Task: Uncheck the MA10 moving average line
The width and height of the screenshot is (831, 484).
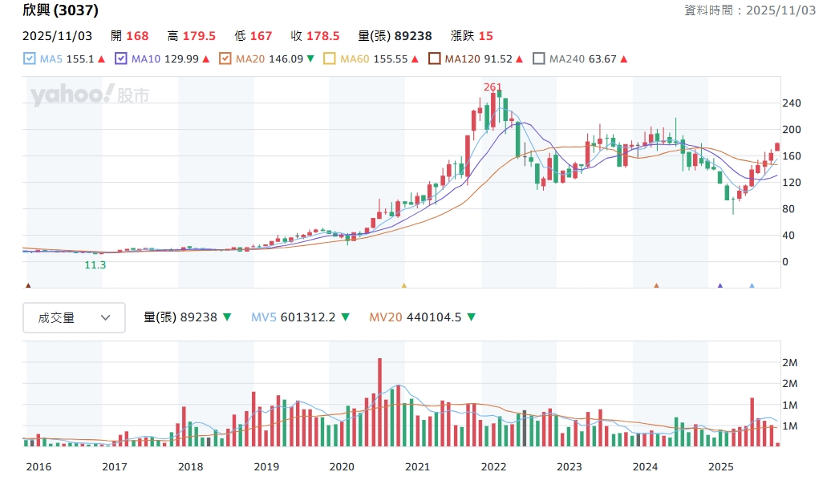Action: 121,58
